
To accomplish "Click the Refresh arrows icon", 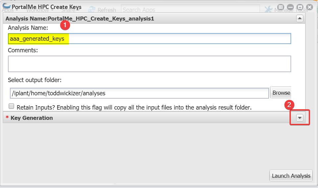I will (92, 10).
